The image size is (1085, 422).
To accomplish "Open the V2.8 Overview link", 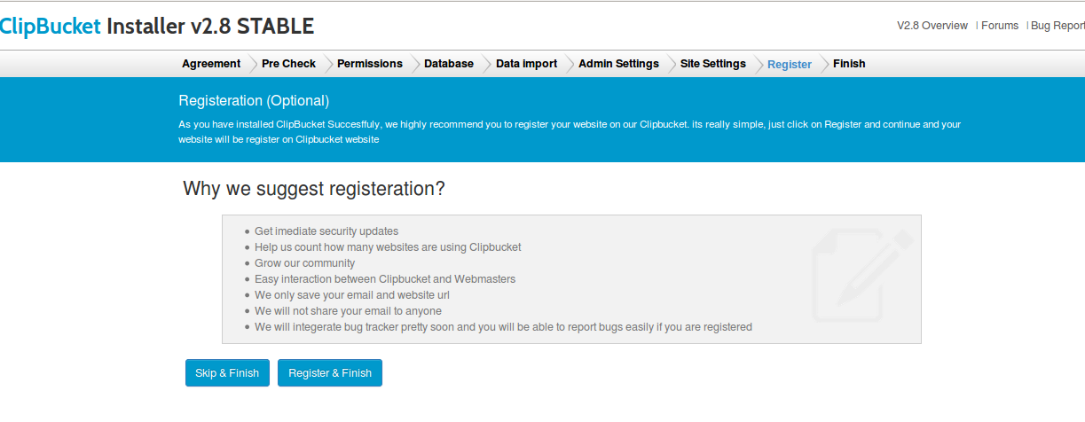I will (x=932, y=26).
